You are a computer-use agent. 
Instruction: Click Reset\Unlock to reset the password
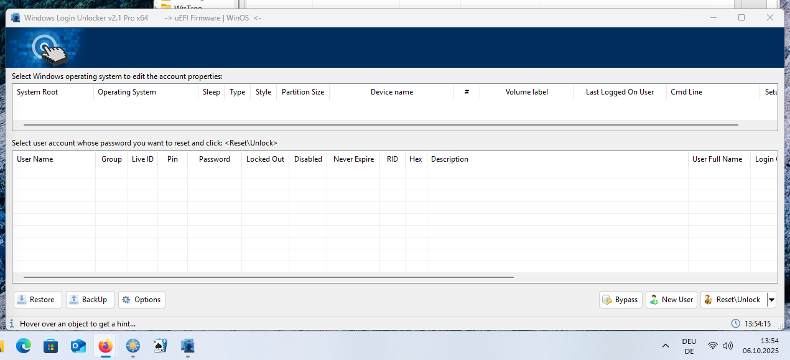pos(733,300)
